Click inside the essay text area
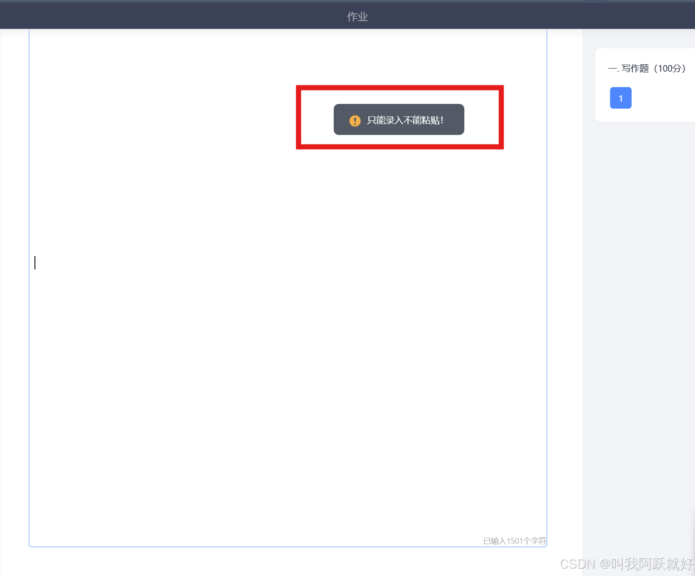This screenshot has width=695, height=576. pos(288,288)
